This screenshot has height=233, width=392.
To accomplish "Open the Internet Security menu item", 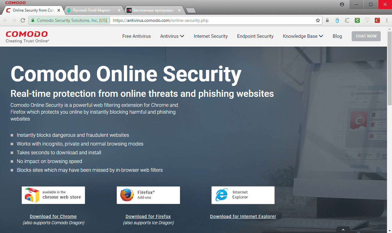I will (x=211, y=36).
